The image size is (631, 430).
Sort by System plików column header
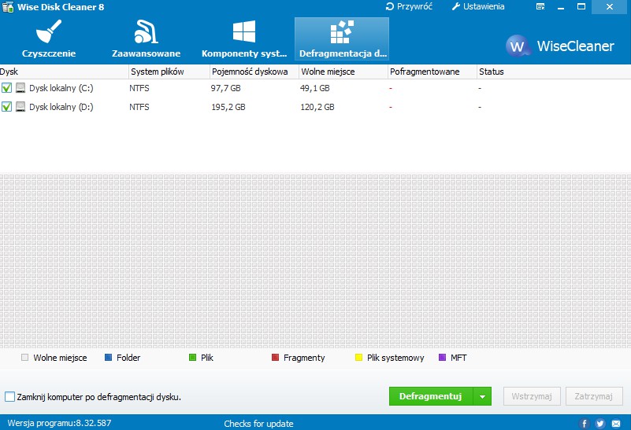[169, 72]
